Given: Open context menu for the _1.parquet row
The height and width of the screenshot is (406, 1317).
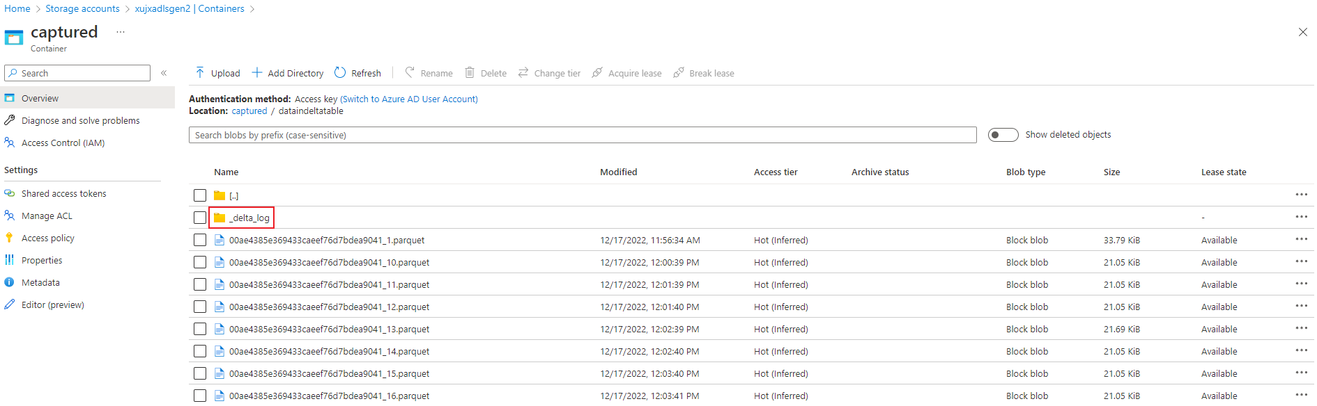Looking at the screenshot, I should (1301, 239).
